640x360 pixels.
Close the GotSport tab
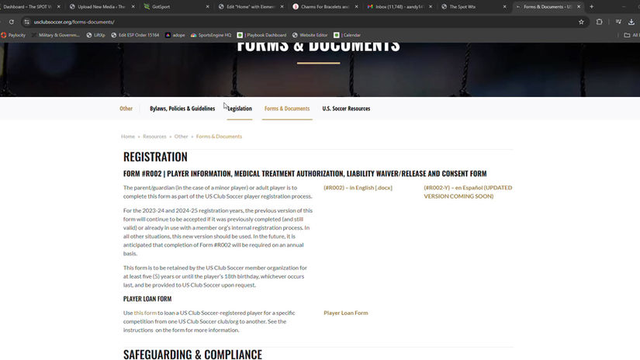[207, 6]
